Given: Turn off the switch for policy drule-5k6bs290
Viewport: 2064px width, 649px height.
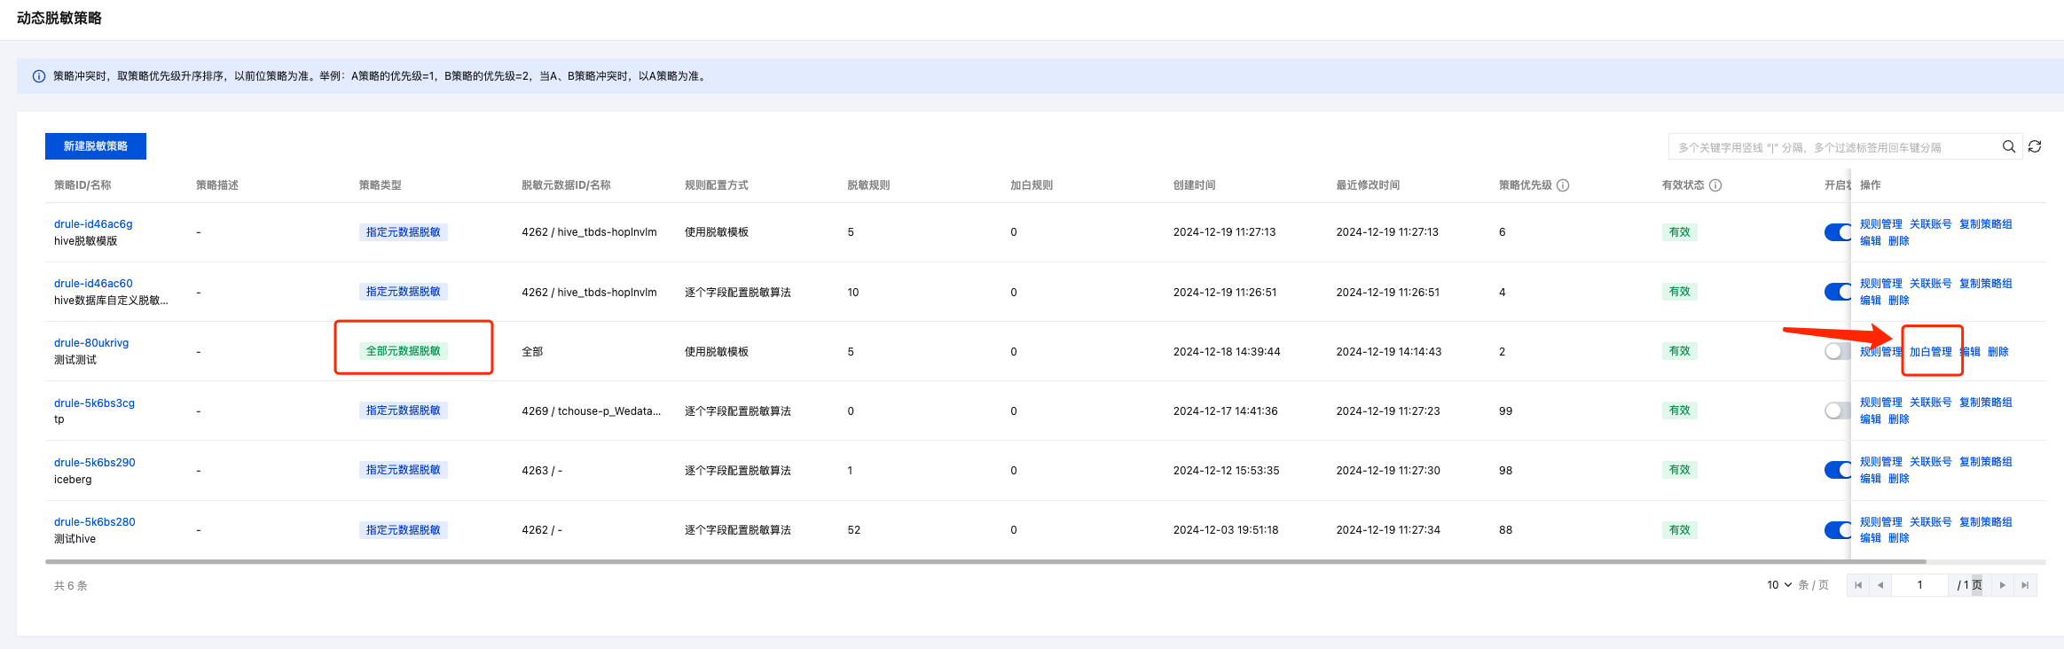Looking at the screenshot, I should tap(1838, 470).
